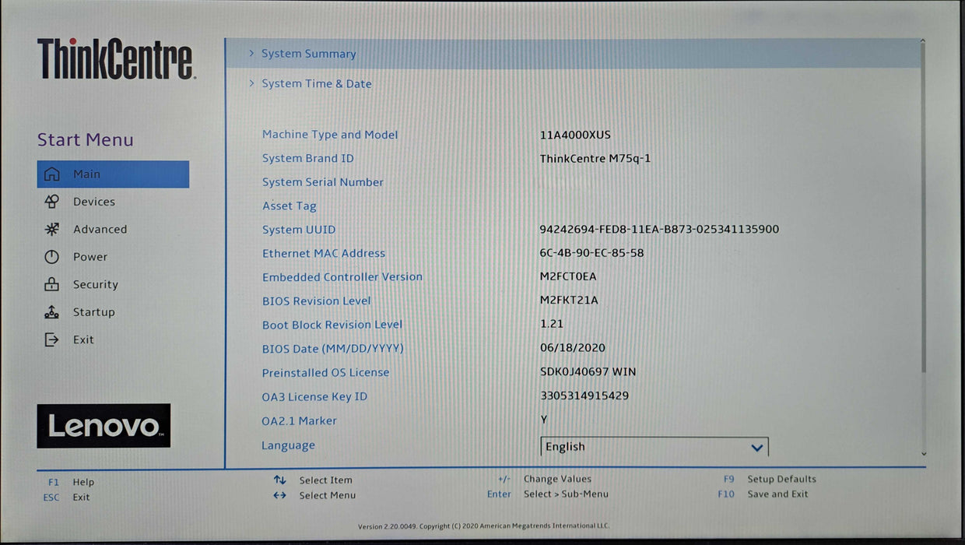
Task: Click the scrollbar down arrow
Action: [x=923, y=453]
